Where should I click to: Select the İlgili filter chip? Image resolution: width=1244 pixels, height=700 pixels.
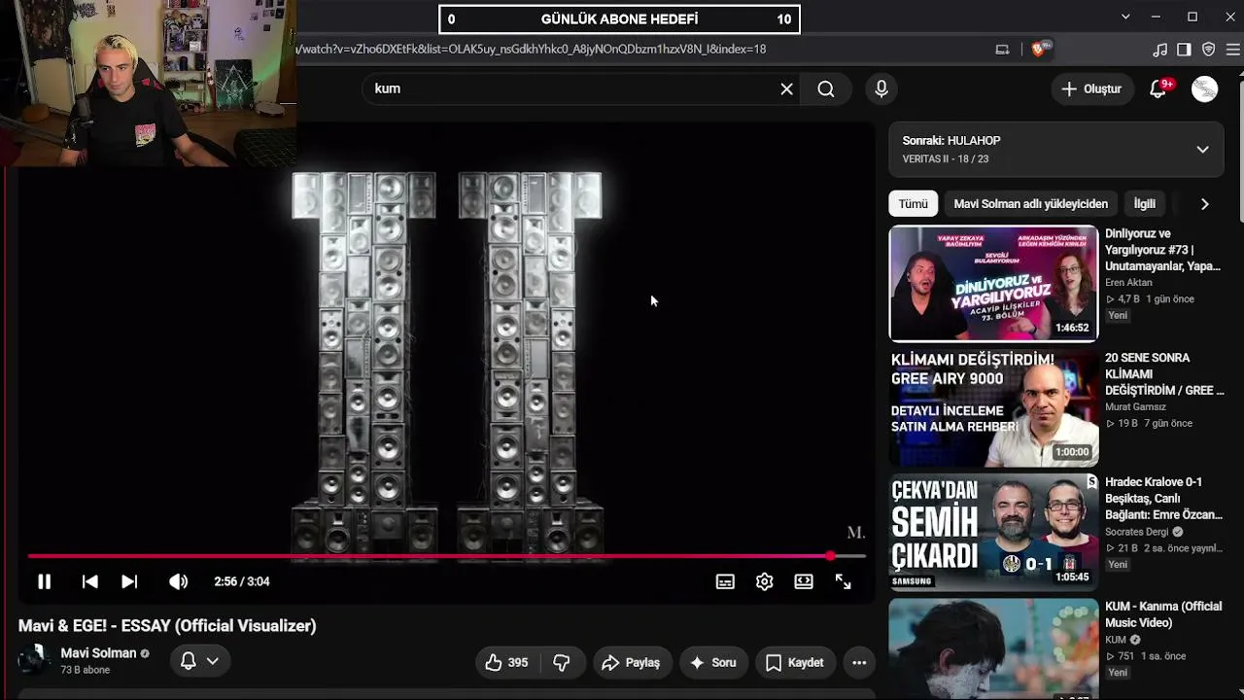pyautogui.click(x=1145, y=204)
